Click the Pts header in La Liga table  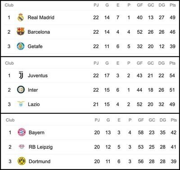[x=172, y=5]
